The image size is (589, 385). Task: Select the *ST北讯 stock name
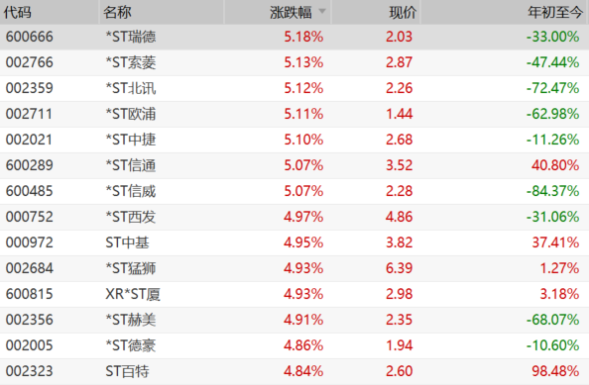pos(130,88)
